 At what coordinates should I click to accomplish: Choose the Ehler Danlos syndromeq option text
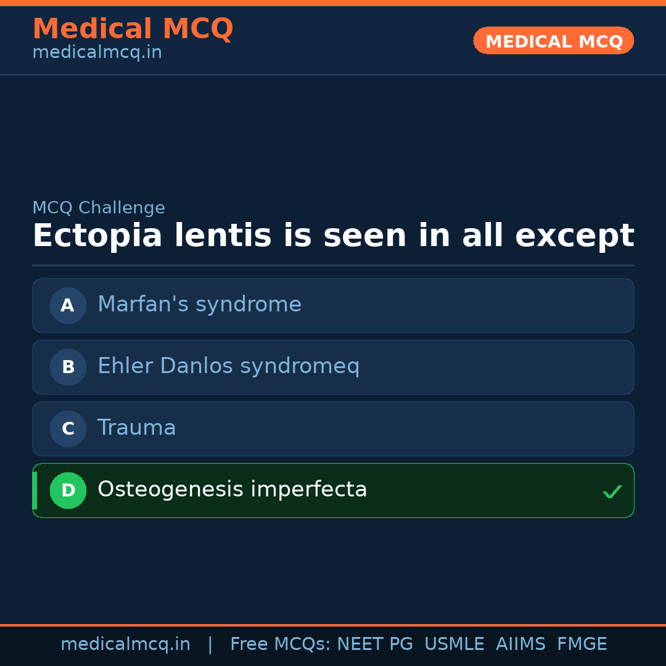(x=228, y=366)
